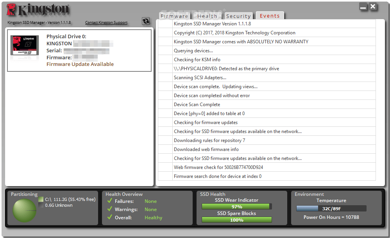The height and width of the screenshot is (238, 390).
Task: Click the SSD Wear Indicator 97% bar
Action: pos(236,206)
